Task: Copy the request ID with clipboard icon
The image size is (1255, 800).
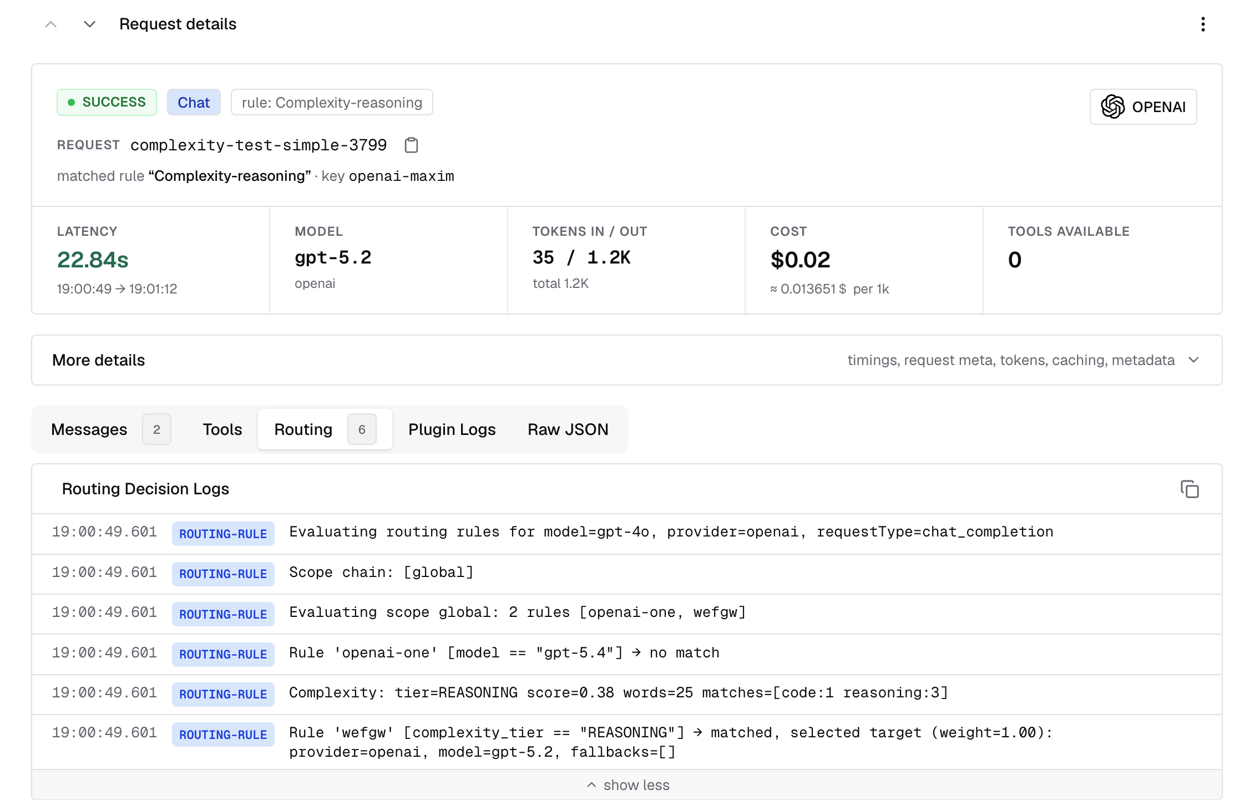Action: coord(411,145)
